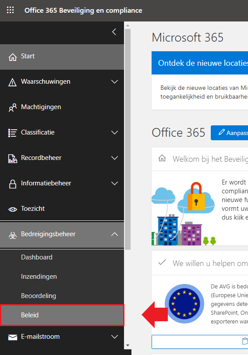This screenshot has width=248, height=355.
Task: Collapse the navigation pane with the arrow
Action: click(114, 32)
